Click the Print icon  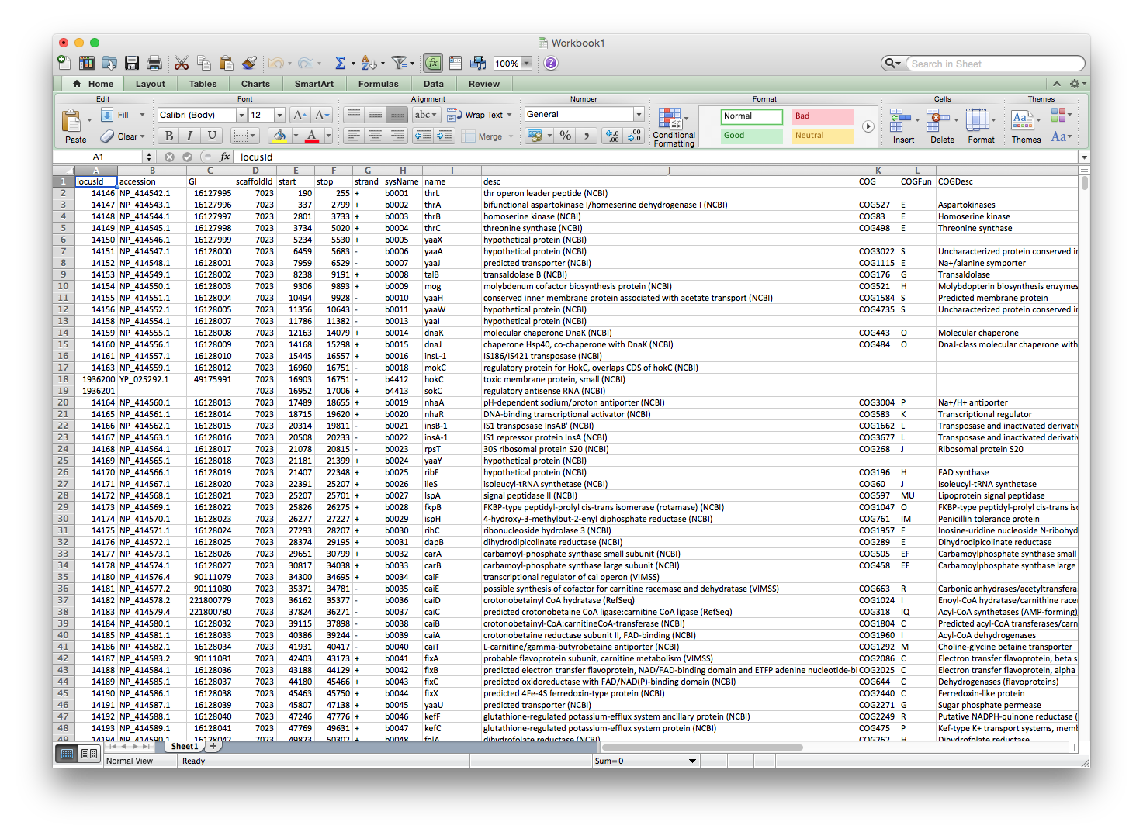154,63
